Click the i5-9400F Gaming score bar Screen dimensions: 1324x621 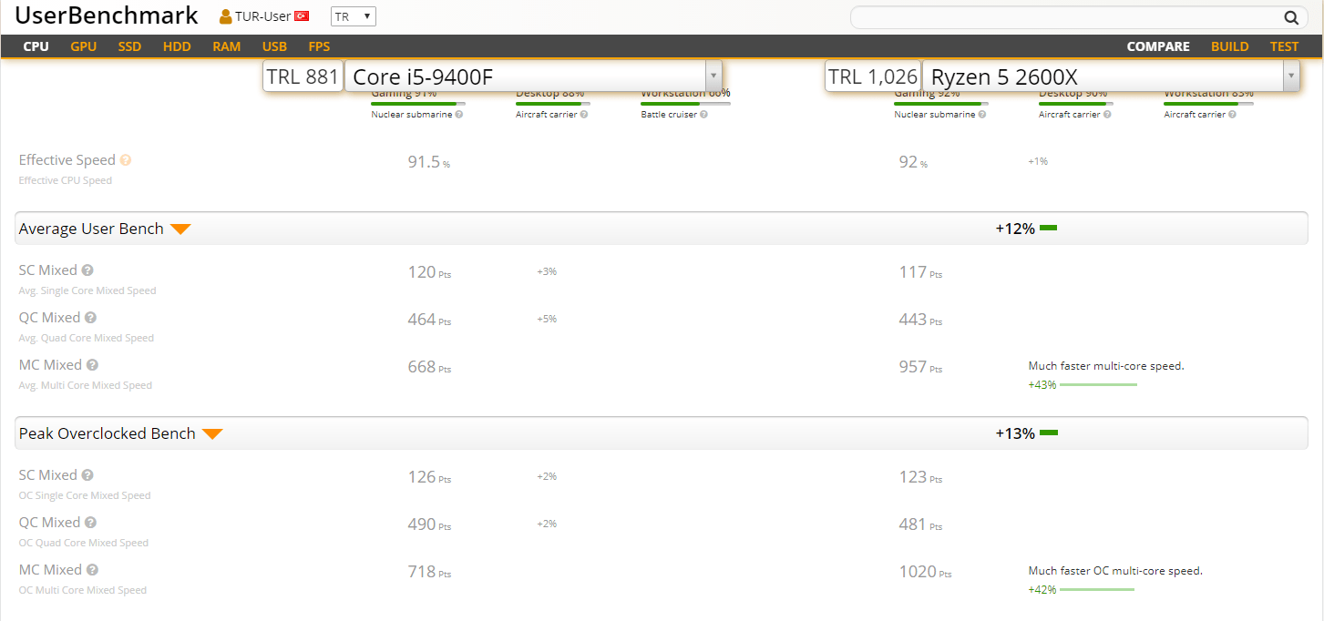418,104
